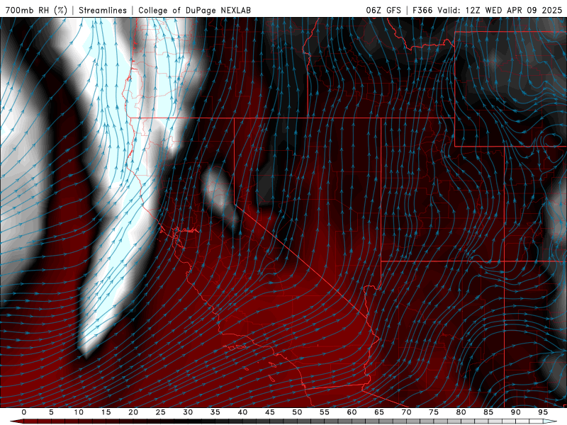Click the '20' value on color scale
The image size is (567, 425).
(133, 412)
